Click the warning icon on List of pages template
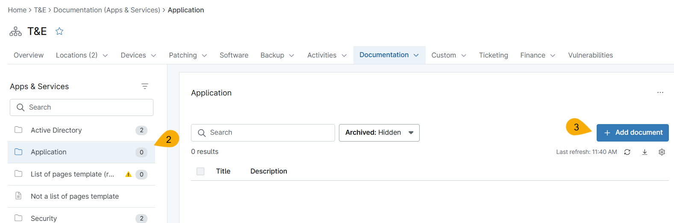The image size is (674, 223). click(x=128, y=174)
